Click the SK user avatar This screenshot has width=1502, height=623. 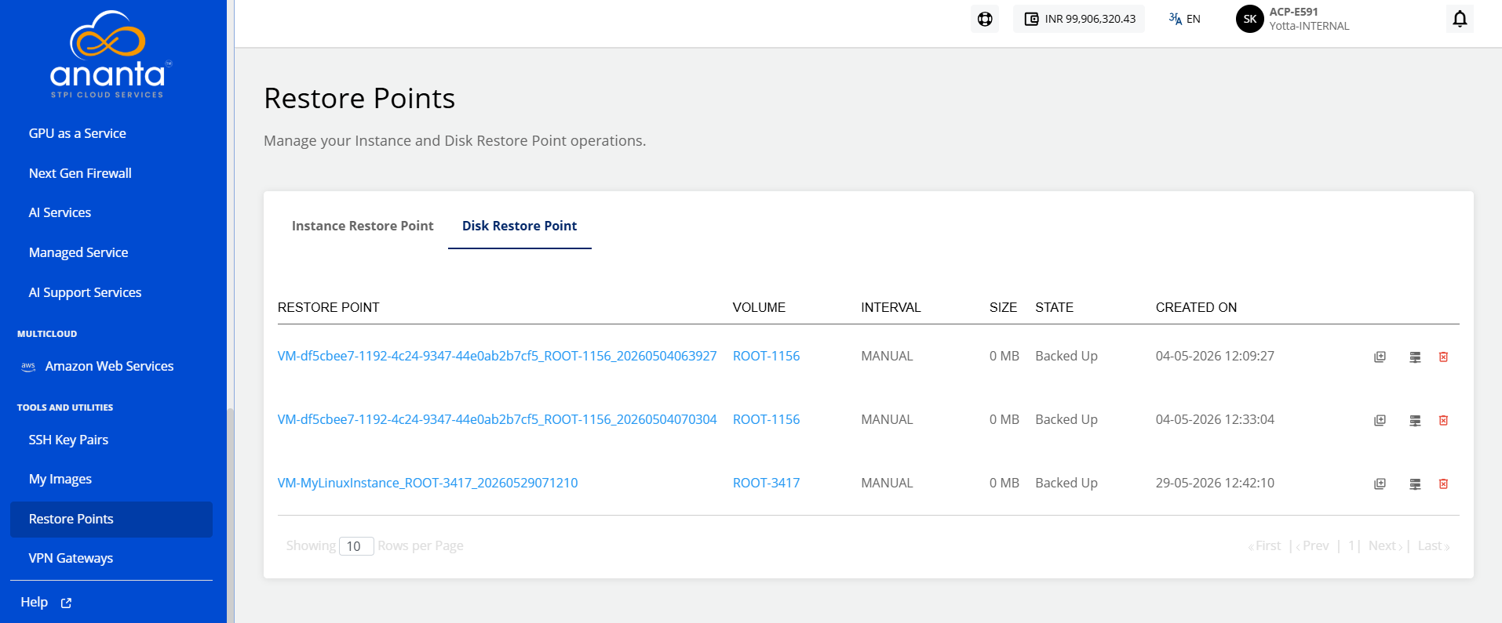click(x=1250, y=19)
